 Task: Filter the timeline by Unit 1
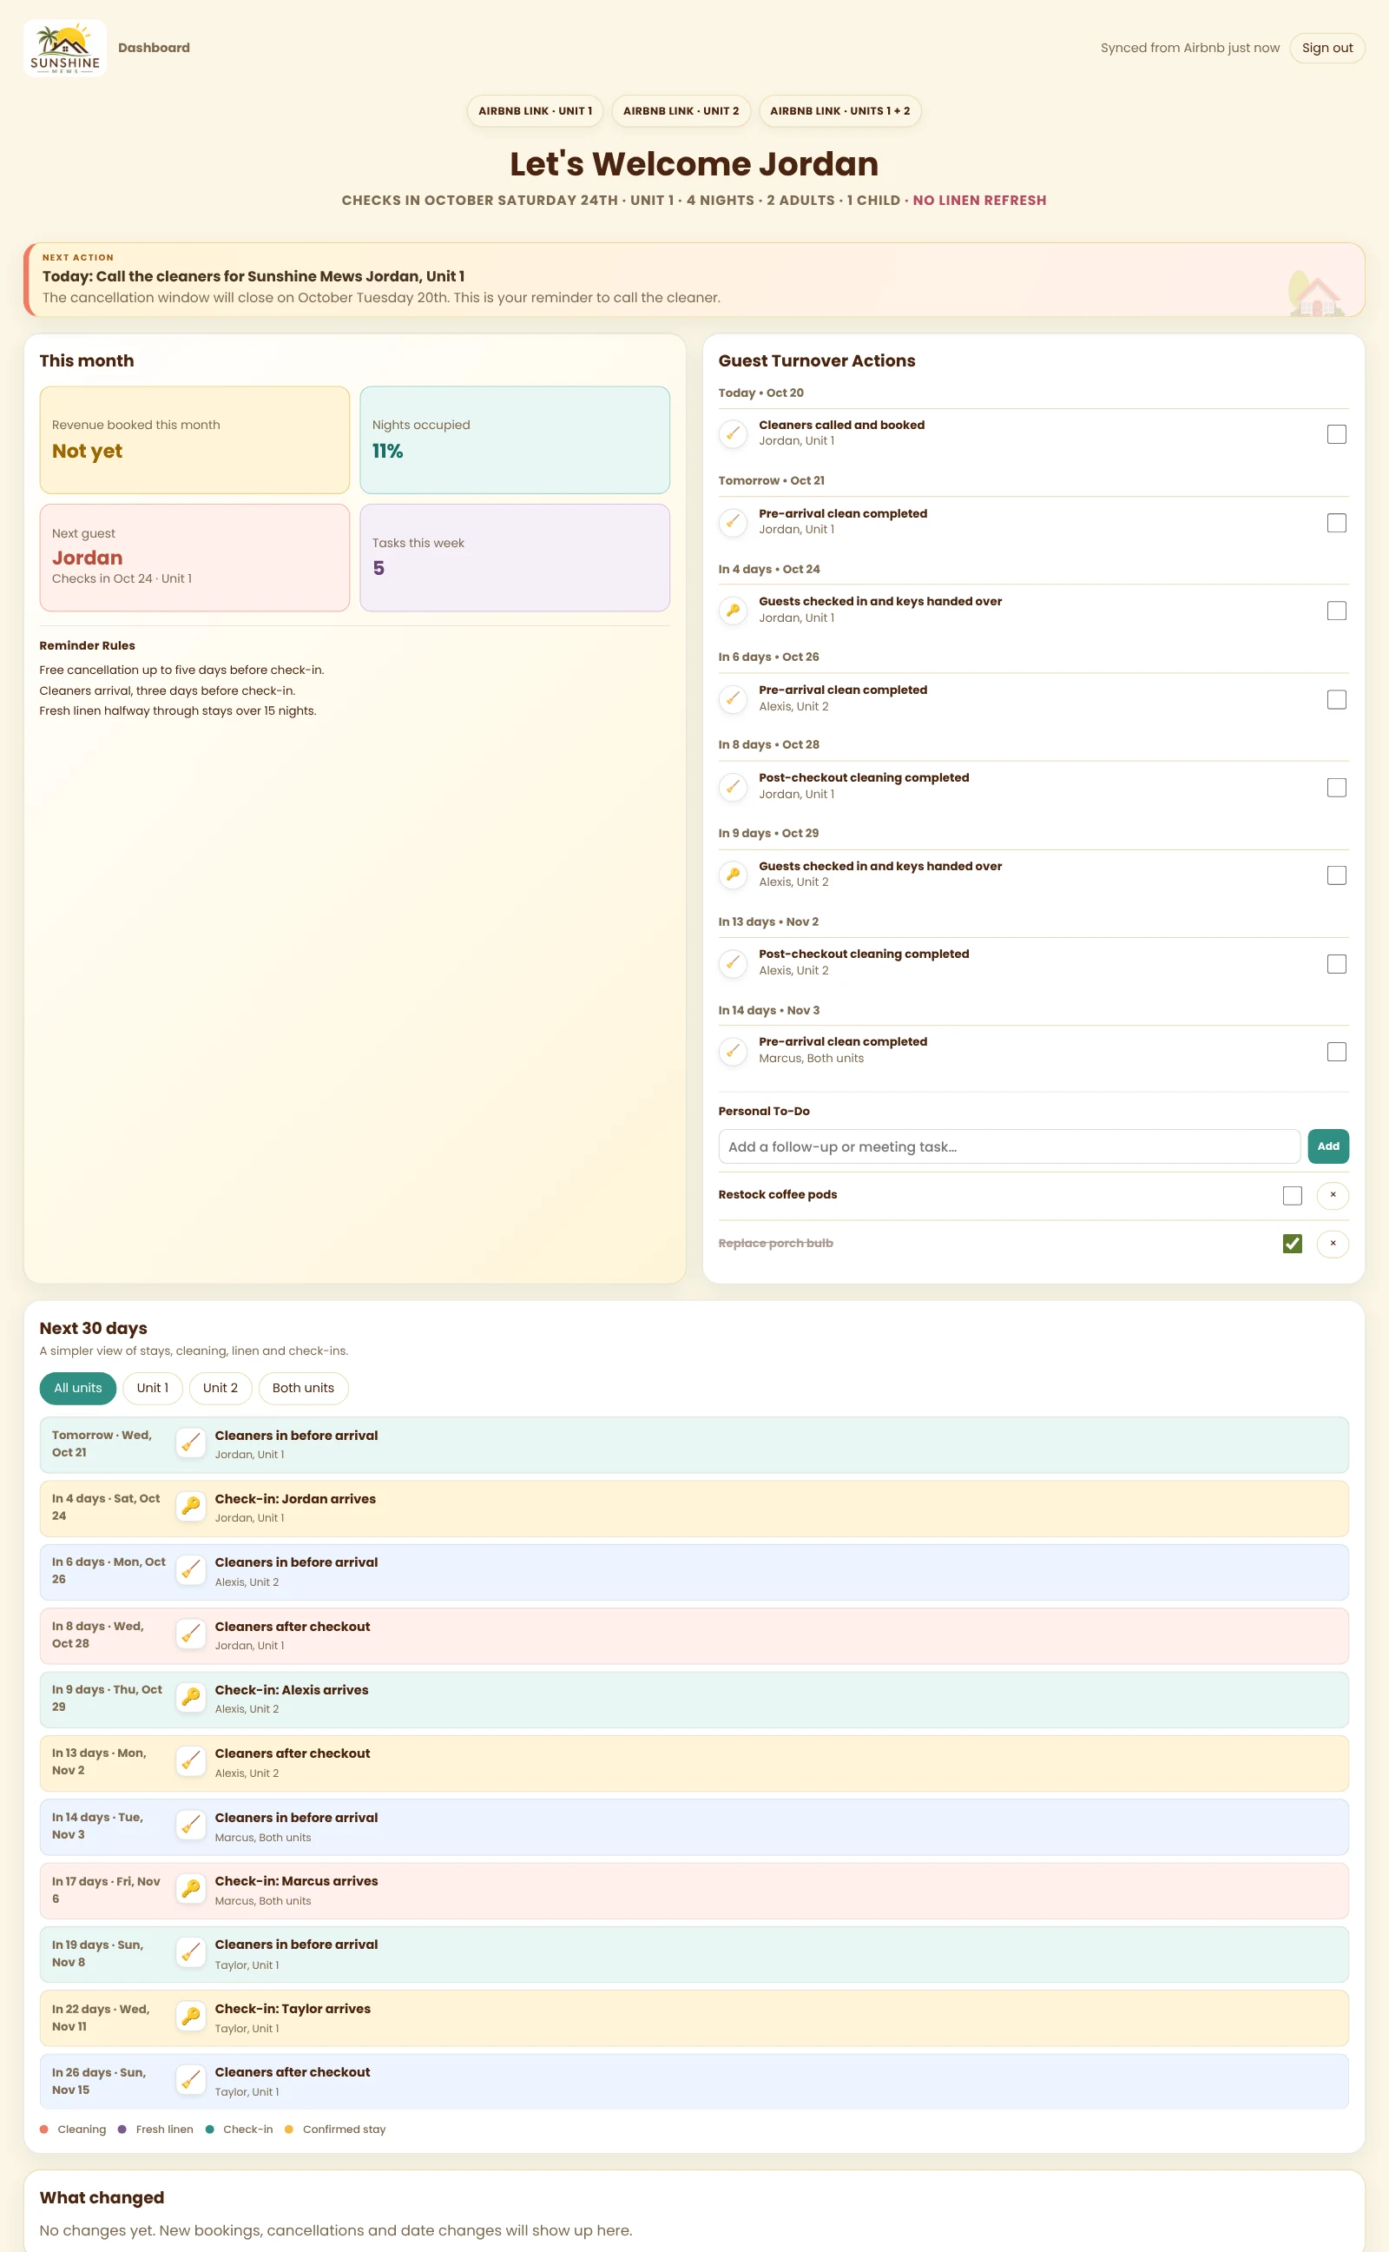(x=153, y=1387)
